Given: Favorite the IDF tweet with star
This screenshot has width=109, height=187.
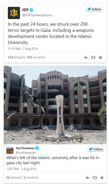Looking at the screenshot, I should pyautogui.click(x=100, y=57).
